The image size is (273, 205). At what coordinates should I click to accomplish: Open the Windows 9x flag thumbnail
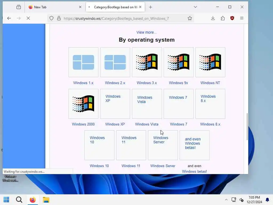[x=178, y=62]
